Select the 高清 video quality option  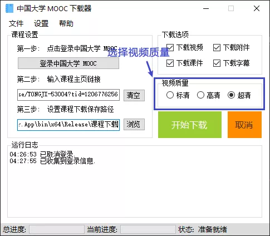point(200,95)
